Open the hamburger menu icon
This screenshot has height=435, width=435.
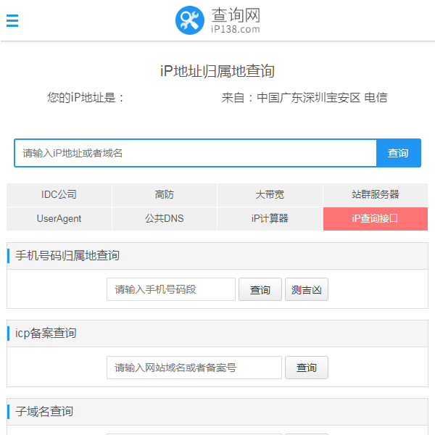[12, 21]
